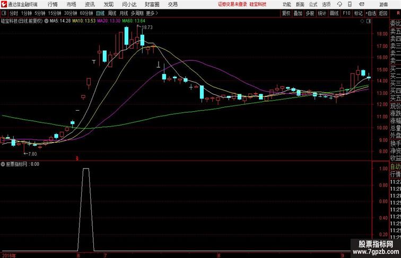Switch to 30分钟 chart period
This screenshot has height=258, width=401.
(71, 13)
